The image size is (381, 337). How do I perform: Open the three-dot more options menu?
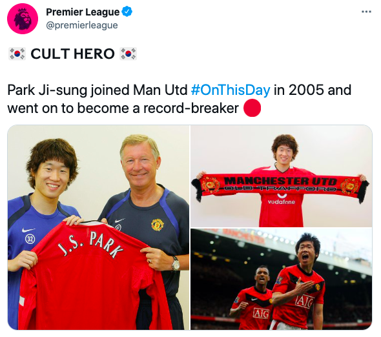tap(366, 12)
